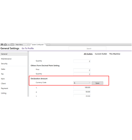Choose the Current Outlet scope
132x140 pixels.
point(101,54)
